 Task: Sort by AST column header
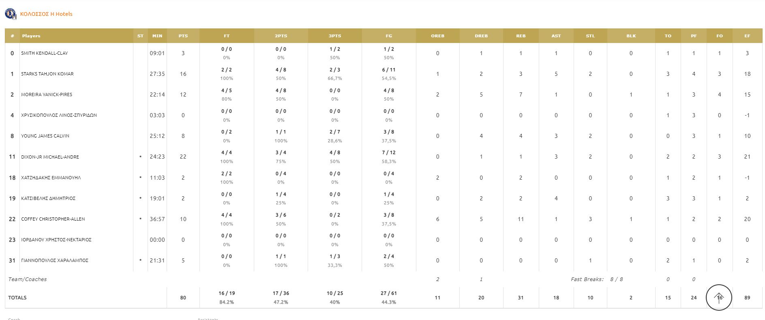[556, 36]
